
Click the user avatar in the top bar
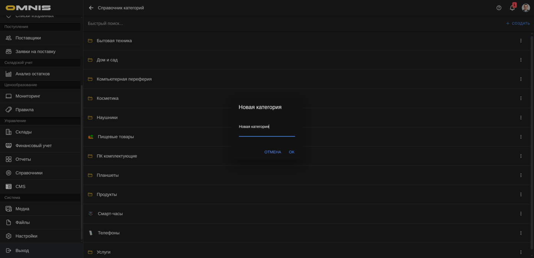(526, 7)
